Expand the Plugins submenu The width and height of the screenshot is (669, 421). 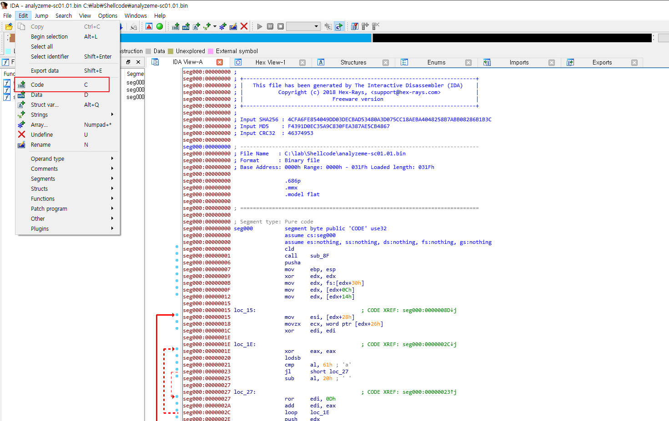68,229
